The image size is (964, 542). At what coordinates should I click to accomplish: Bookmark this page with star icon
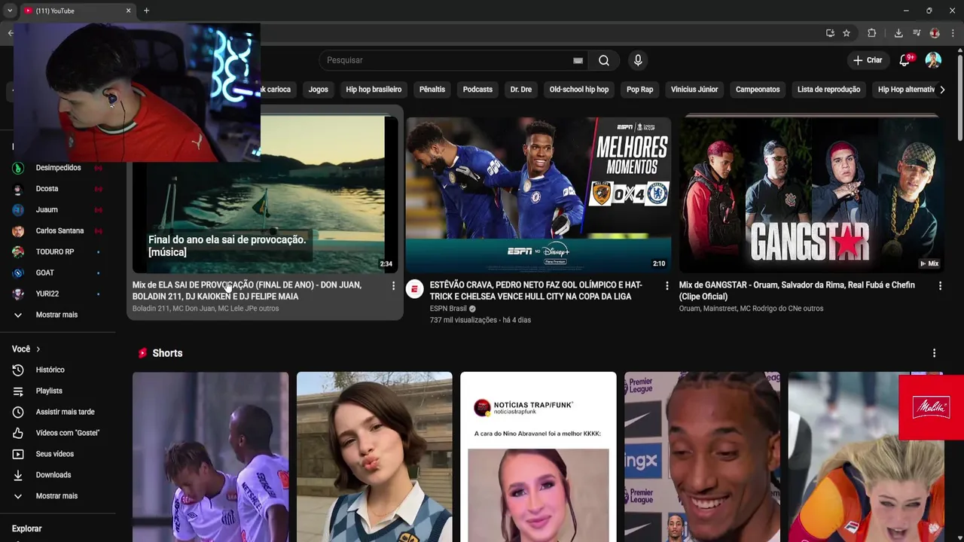coord(847,33)
